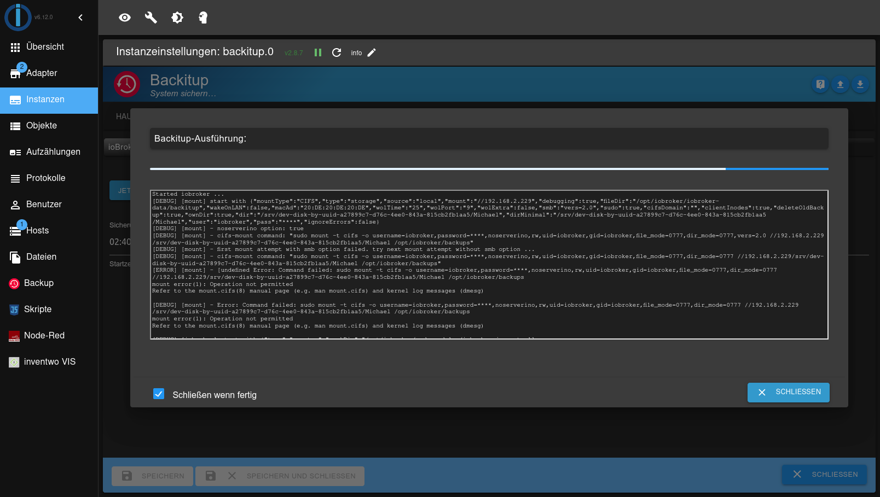Screen dimensions: 880x497
Task: Click the Hosts server icon
Action: pos(15,231)
